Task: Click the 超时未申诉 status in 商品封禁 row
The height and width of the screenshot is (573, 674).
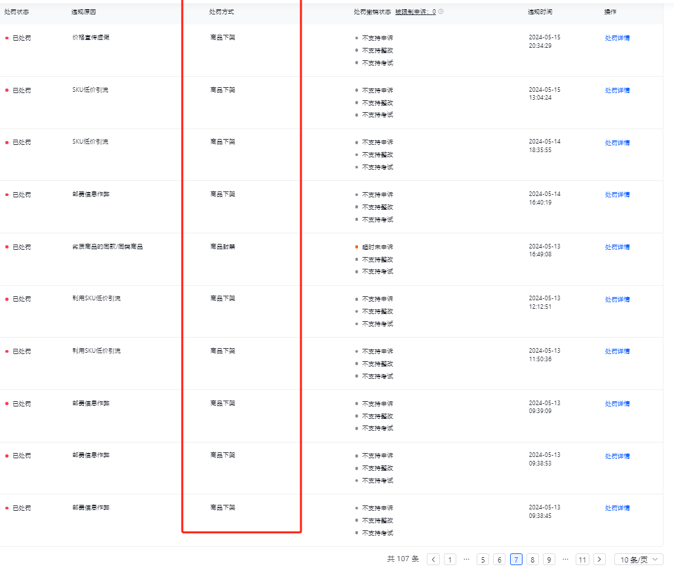Action: [378, 247]
